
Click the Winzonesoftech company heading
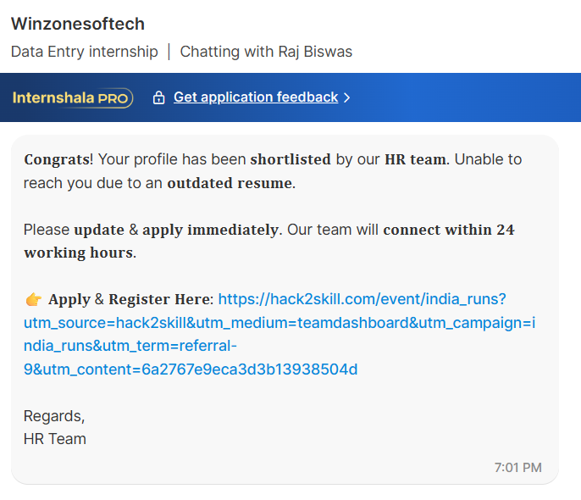click(x=78, y=24)
